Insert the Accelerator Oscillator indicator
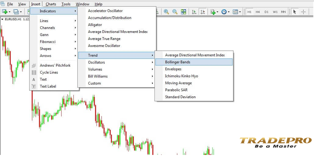314x156 pixels. pyautogui.click(x=117, y=11)
